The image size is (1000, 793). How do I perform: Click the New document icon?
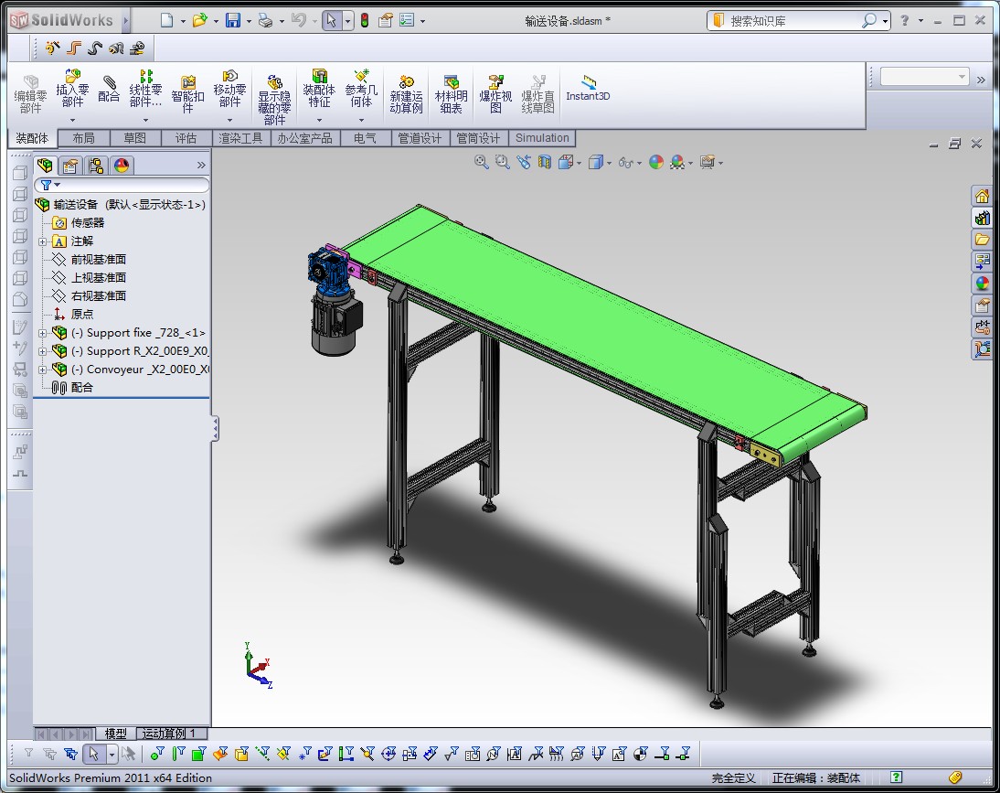[x=166, y=20]
